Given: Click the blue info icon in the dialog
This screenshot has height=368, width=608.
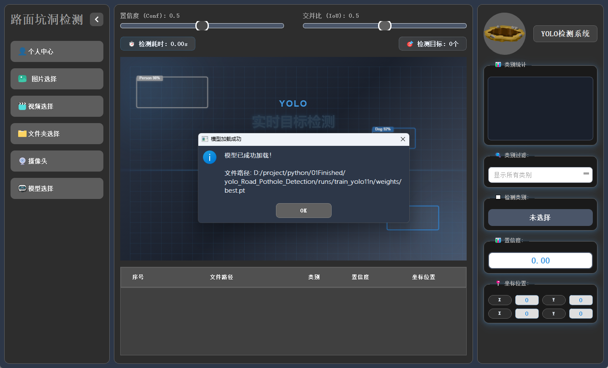Looking at the screenshot, I should coord(210,157).
